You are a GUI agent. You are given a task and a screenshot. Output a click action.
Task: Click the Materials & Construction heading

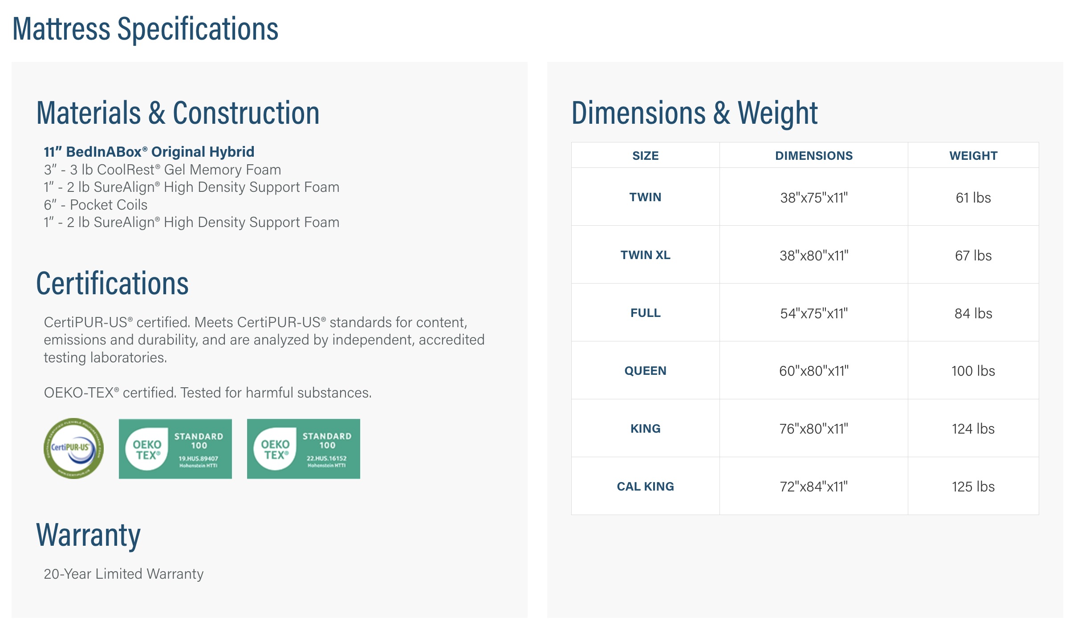[x=178, y=113]
